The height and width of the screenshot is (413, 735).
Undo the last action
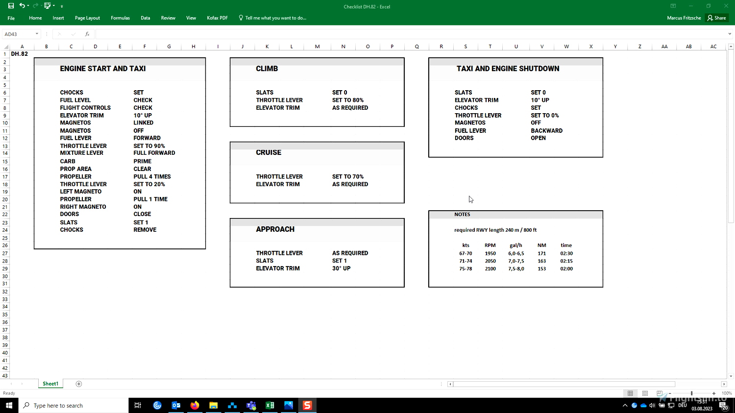[x=23, y=5]
